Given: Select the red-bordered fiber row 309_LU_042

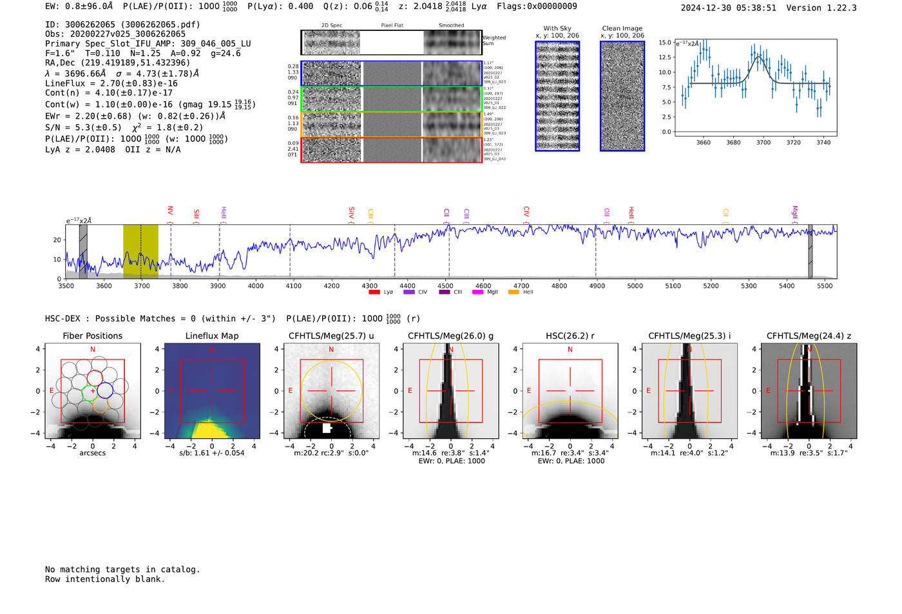Looking at the screenshot, I should (391, 149).
